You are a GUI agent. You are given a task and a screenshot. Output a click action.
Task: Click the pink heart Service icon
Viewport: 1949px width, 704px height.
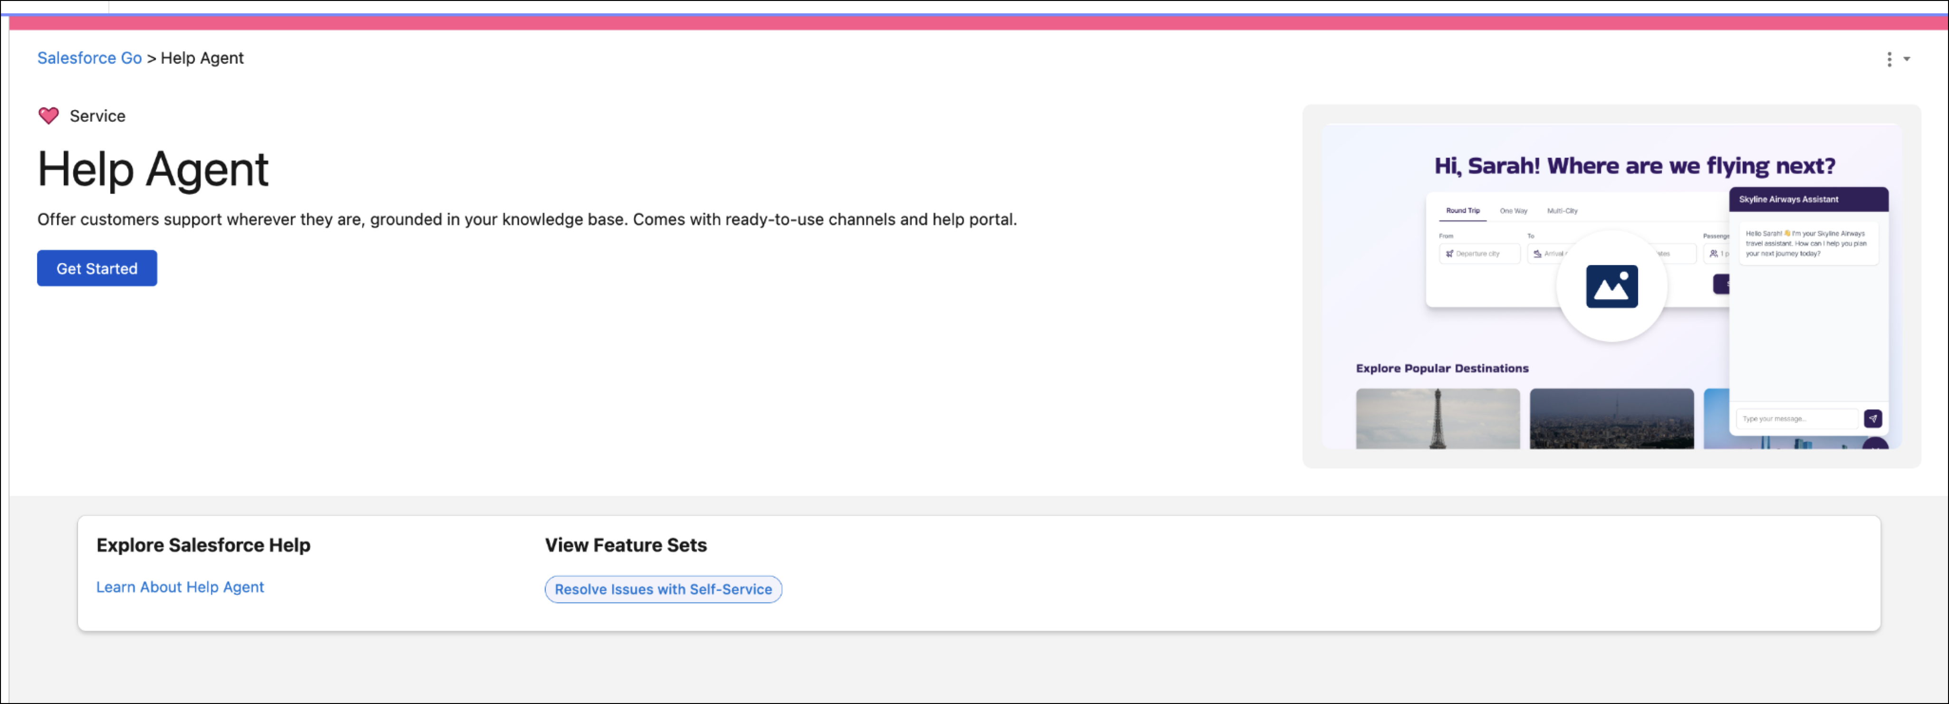48,116
